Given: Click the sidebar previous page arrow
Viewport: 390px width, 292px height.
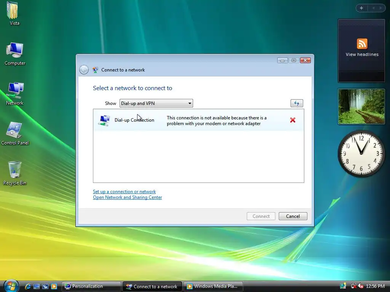Looking at the screenshot, I should click(x=373, y=8).
